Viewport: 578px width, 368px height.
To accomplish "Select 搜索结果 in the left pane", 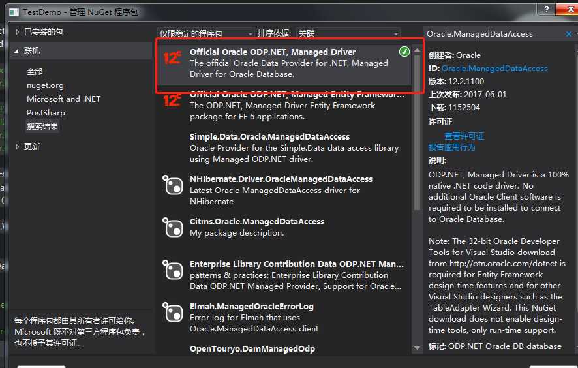I will pyautogui.click(x=42, y=126).
